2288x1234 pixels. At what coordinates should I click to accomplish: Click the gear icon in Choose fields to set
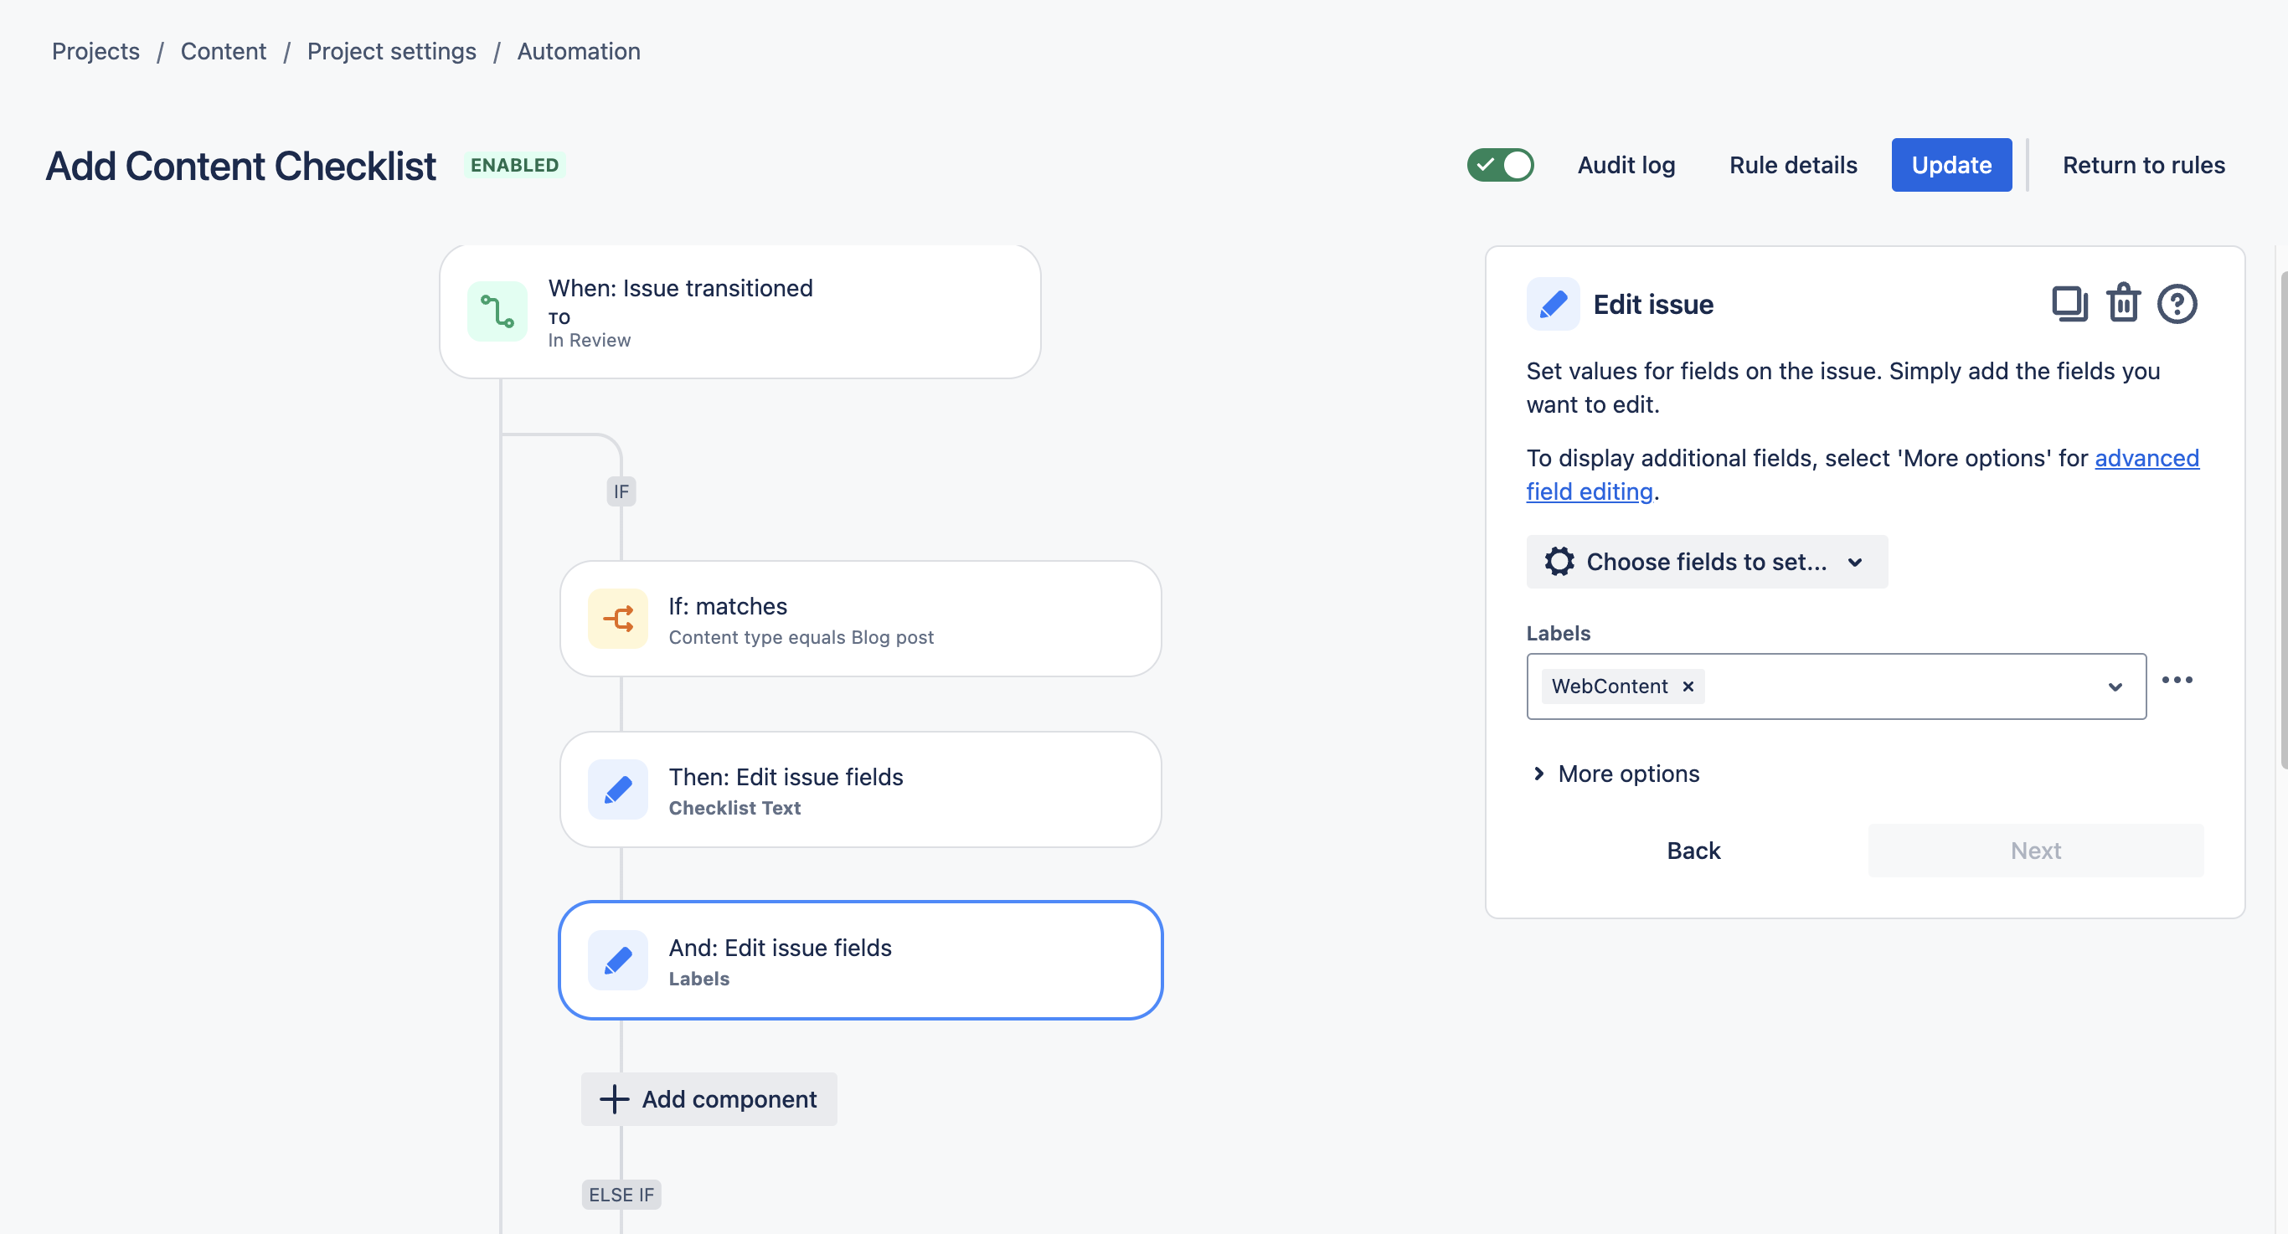tap(1559, 562)
